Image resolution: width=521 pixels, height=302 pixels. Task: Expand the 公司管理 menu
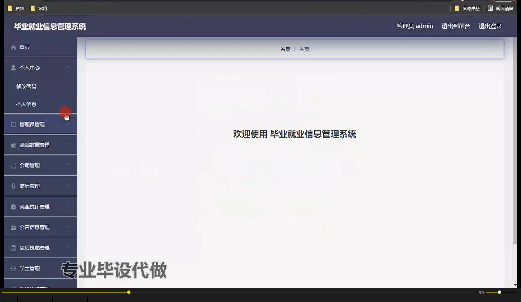coord(68,165)
